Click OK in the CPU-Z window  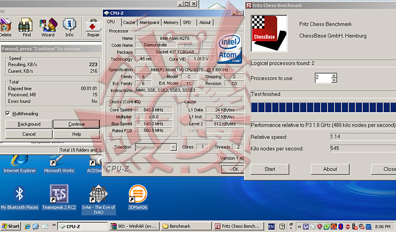[233, 169]
